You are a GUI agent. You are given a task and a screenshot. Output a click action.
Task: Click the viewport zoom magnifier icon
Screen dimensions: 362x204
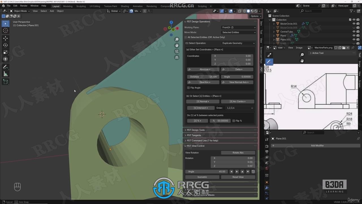pos(177,40)
